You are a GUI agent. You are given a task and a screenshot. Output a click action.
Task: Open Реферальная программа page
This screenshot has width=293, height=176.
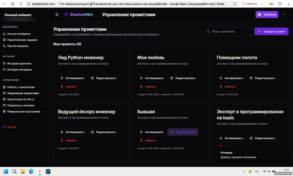pyautogui.click(x=24, y=112)
